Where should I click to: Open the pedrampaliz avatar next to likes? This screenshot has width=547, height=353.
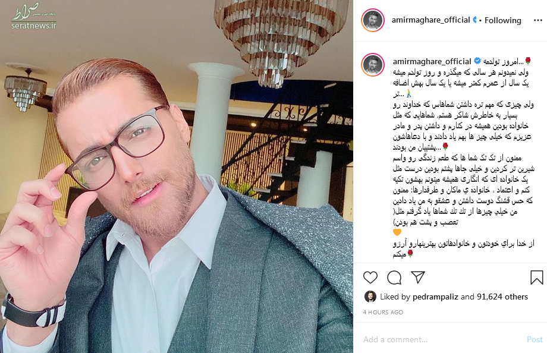coord(370,297)
